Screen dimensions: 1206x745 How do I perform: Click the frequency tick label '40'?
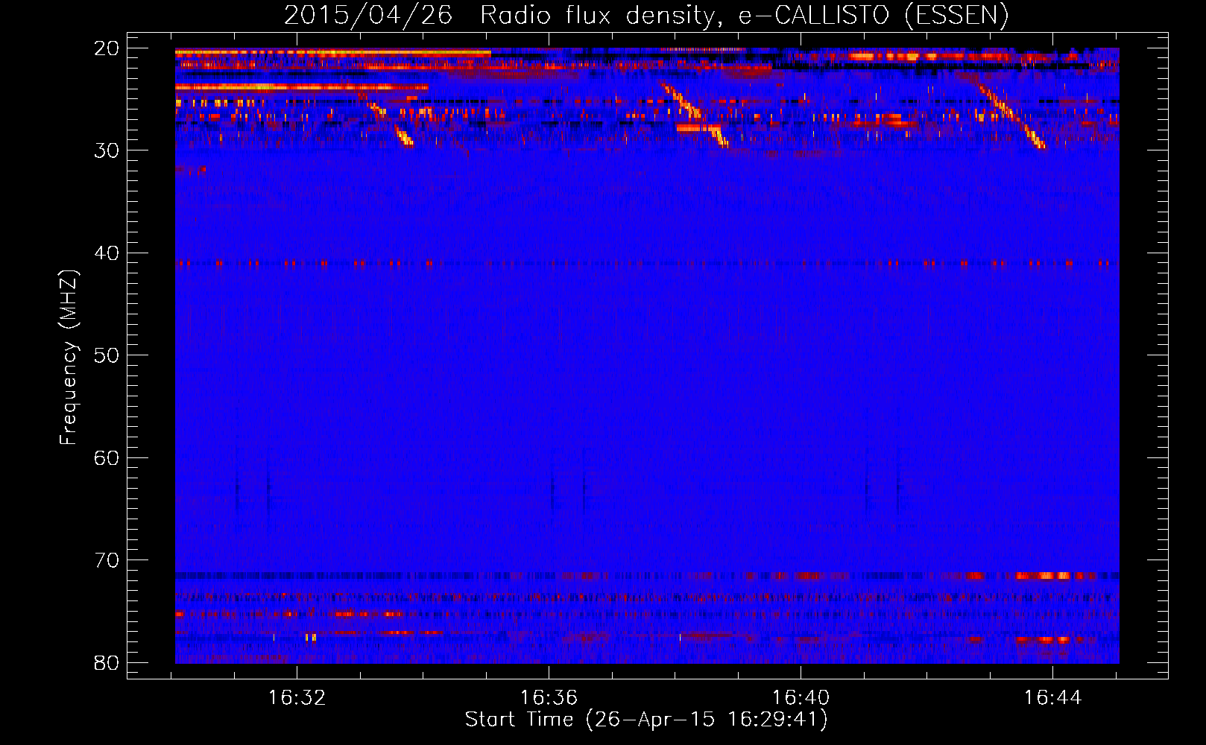pyautogui.click(x=107, y=253)
